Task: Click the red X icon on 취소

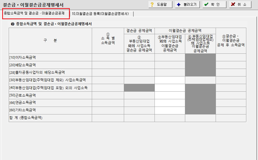Action: (x=233, y=4)
